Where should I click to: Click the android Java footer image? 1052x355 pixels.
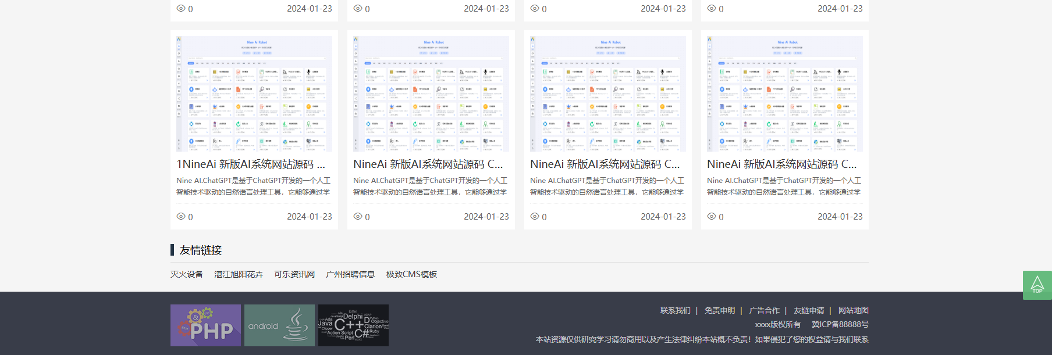click(x=279, y=325)
